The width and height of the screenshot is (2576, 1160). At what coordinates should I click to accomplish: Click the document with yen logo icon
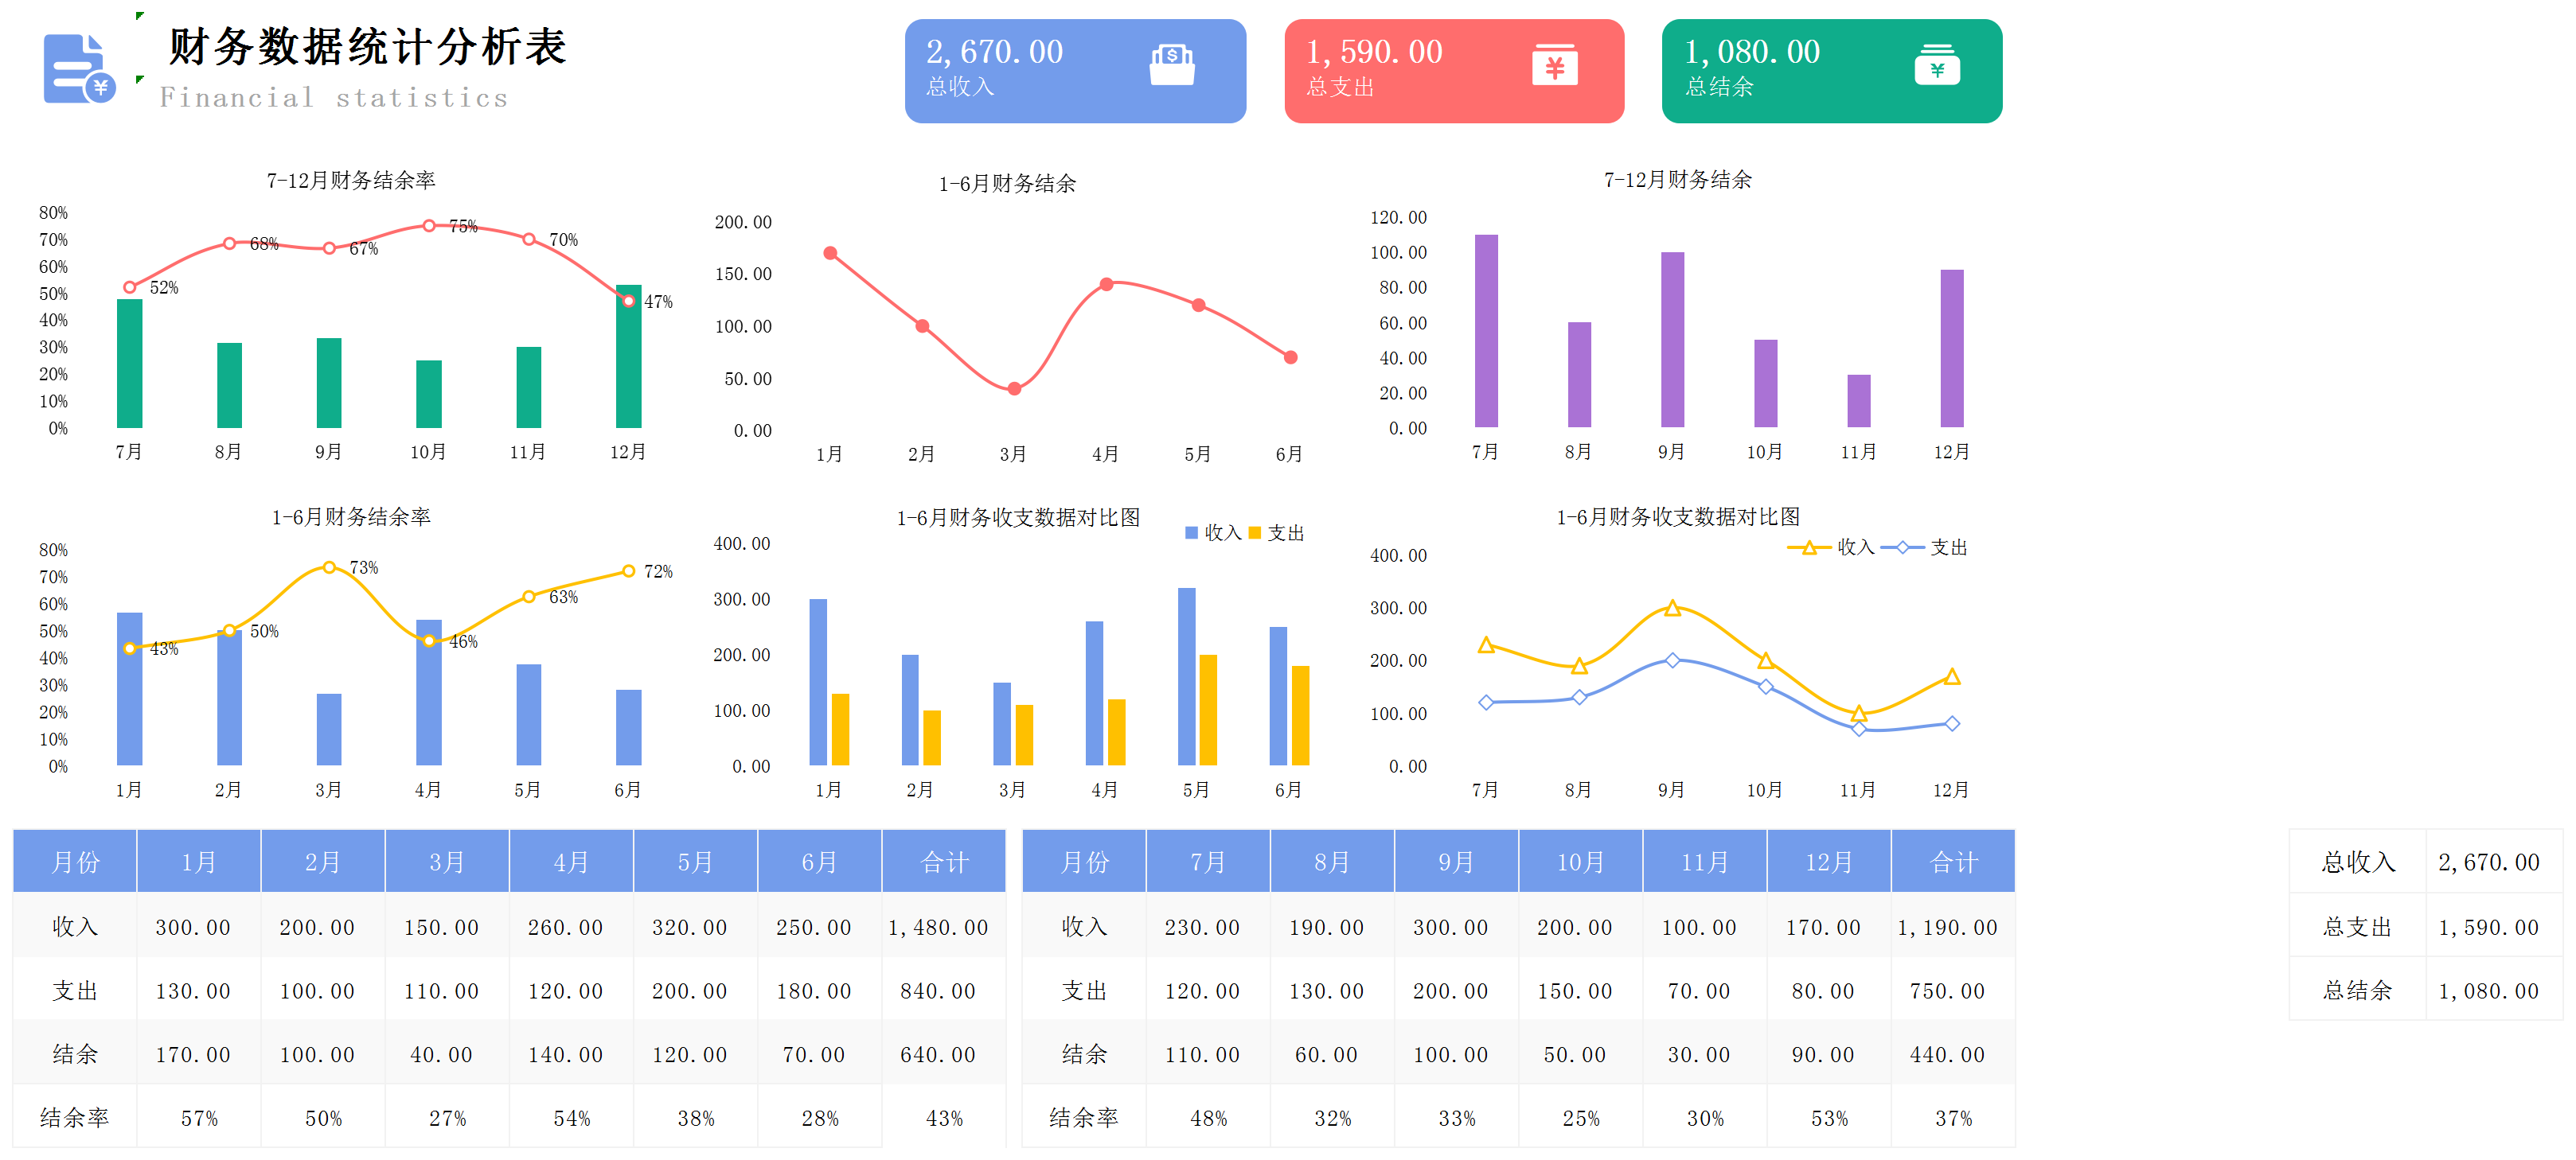point(78,68)
